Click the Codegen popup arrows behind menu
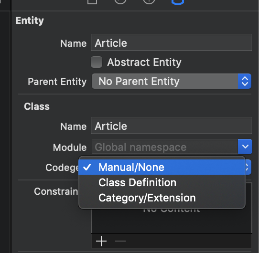This screenshot has height=253, width=259. point(248,167)
